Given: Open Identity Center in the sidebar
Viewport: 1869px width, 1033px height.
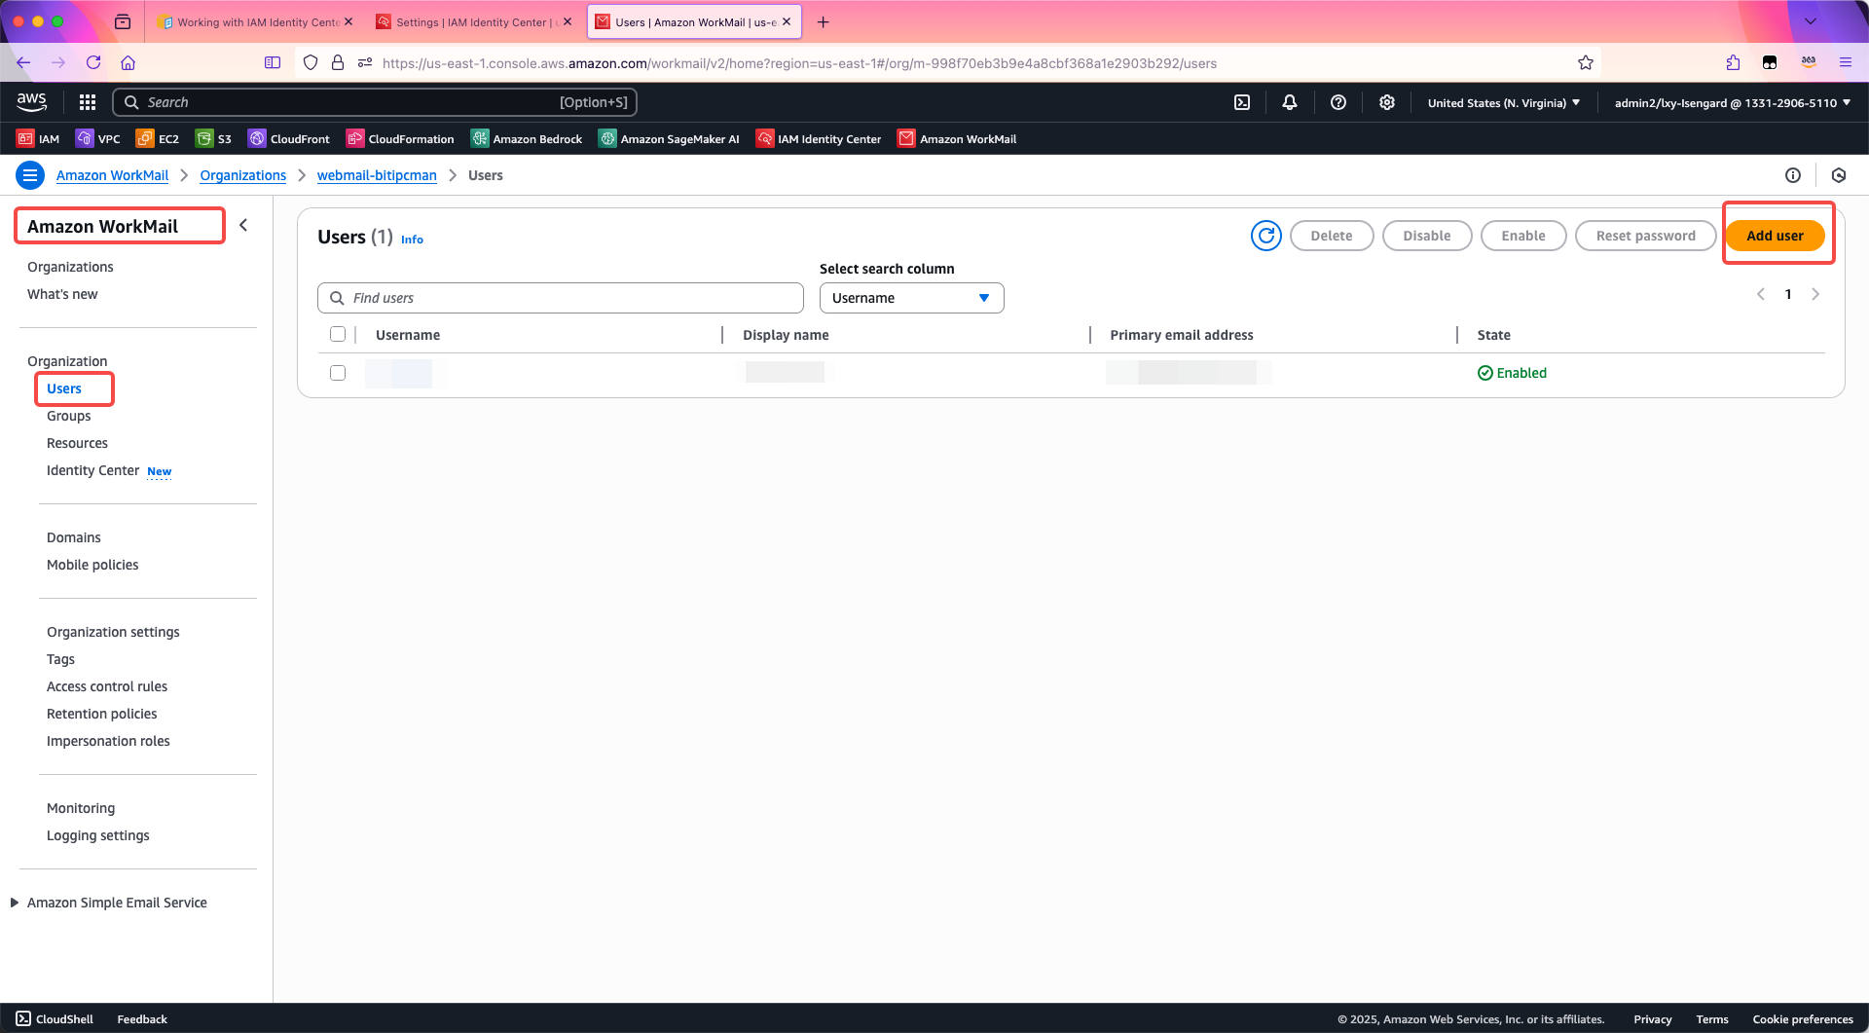Looking at the screenshot, I should click(x=92, y=470).
